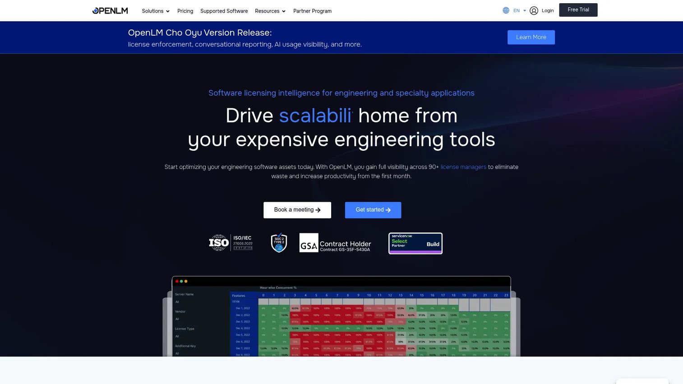Open the EN language selector
The width and height of the screenshot is (683, 384).
click(x=520, y=10)
